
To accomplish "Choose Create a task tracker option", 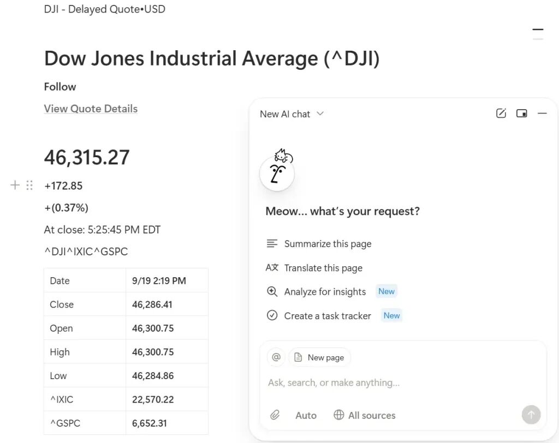I will 327,316.
